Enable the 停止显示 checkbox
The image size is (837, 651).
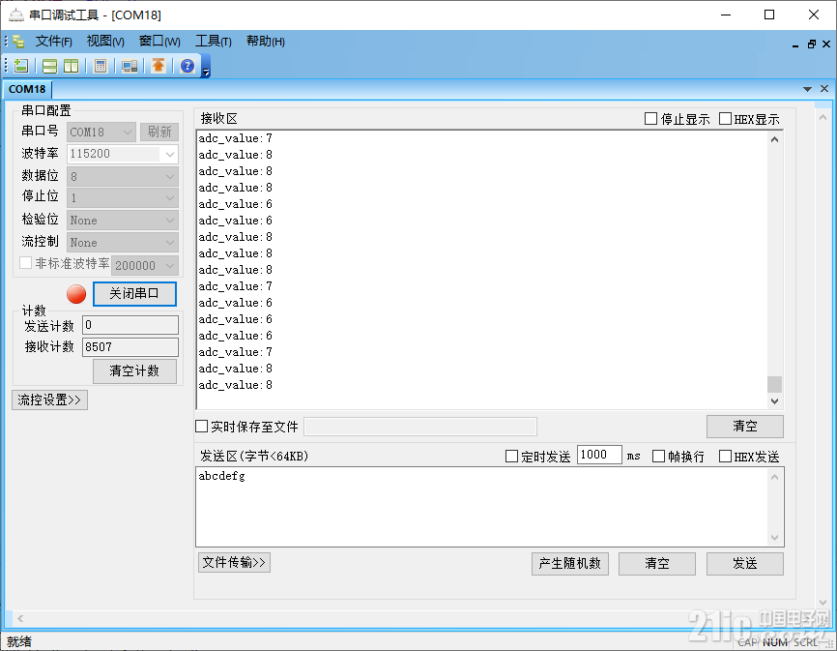click(650, 119)
